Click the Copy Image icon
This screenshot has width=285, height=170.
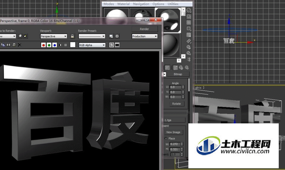[3, 45]
